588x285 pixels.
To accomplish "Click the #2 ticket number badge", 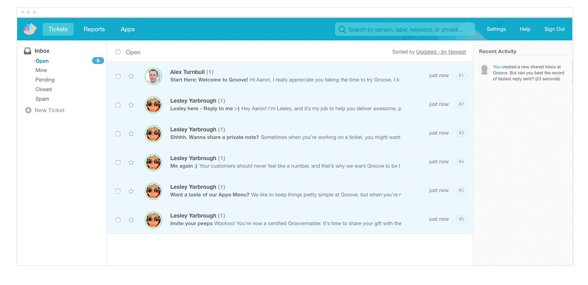I will [461, 104].
